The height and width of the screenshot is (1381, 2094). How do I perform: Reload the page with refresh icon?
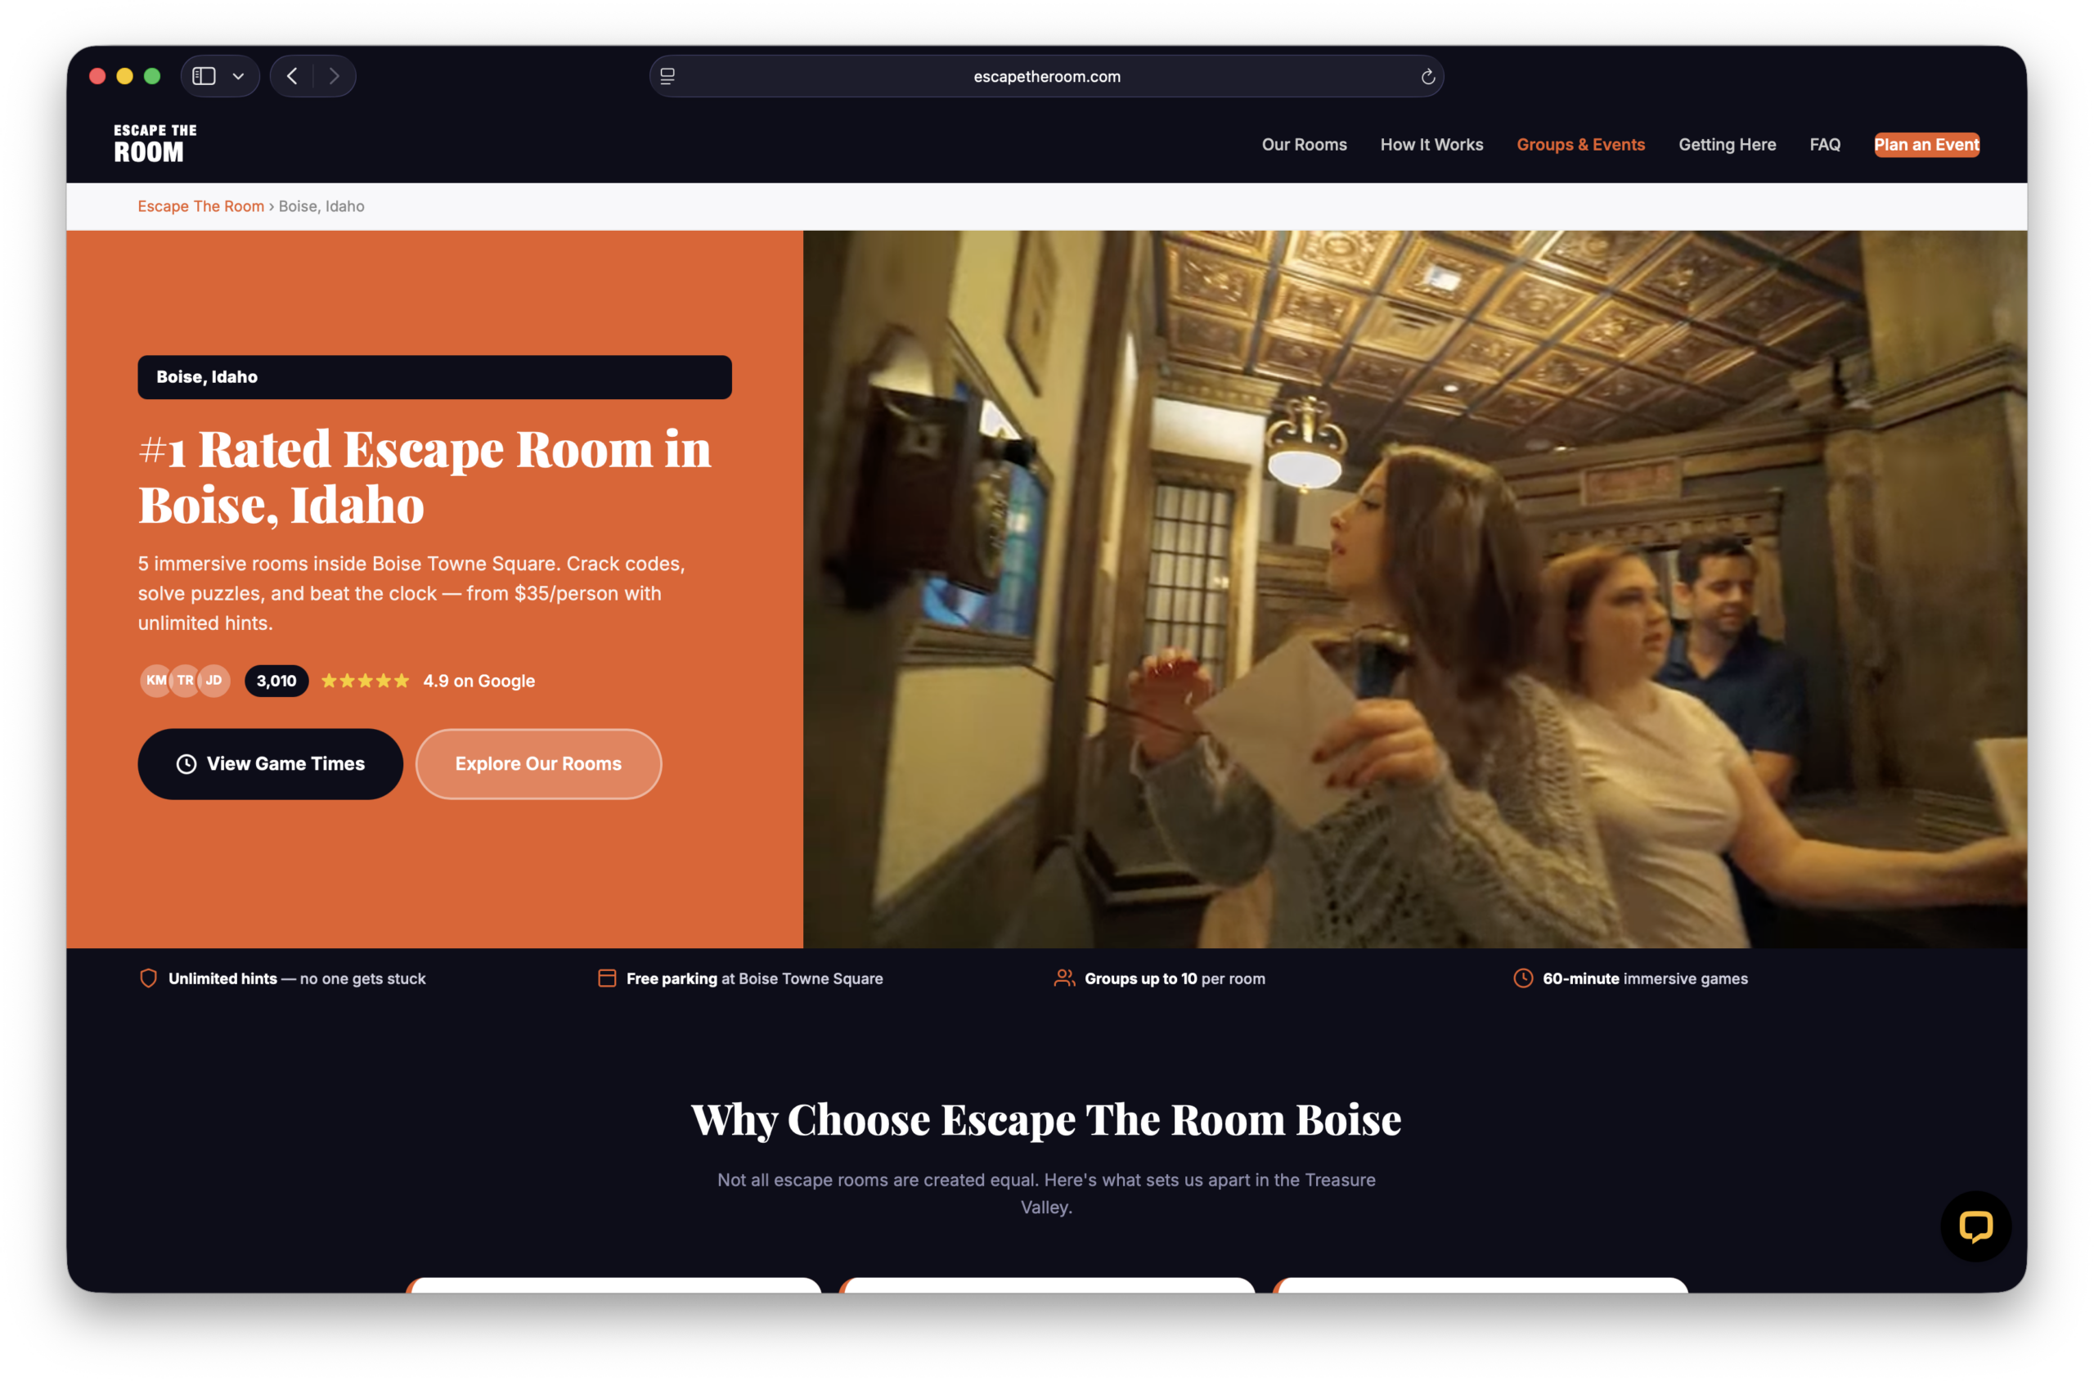pos(1427,77)
